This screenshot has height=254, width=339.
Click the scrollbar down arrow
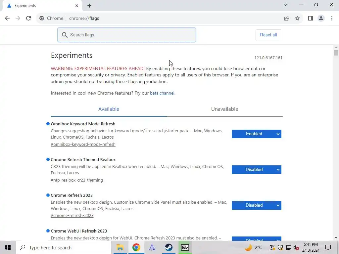pyautogui.click(x=336, y=238)
